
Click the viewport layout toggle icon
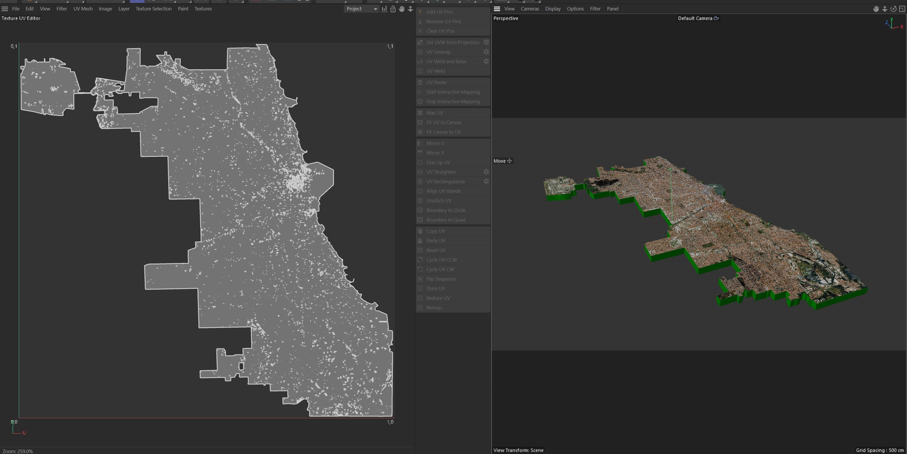pos(902,9)
